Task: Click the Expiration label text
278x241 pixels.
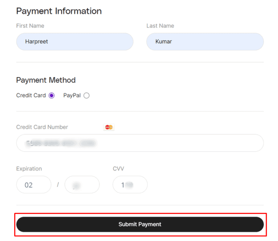Action: 29,169
